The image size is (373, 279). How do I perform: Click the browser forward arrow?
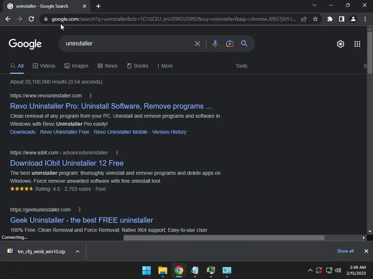[x=20, y=19]
